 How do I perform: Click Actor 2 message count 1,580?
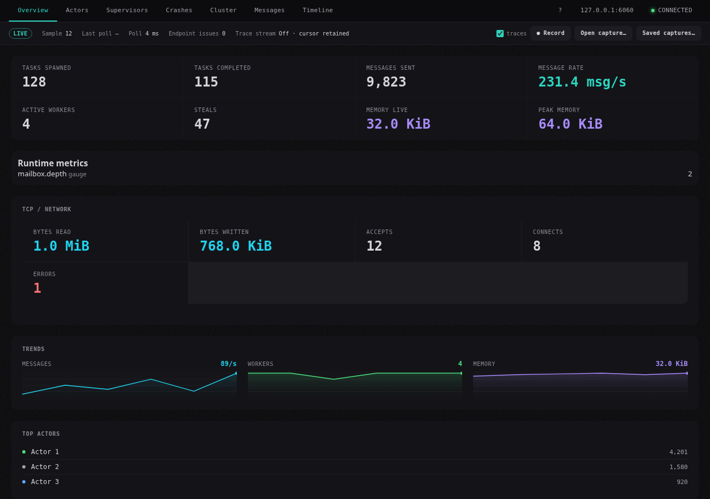pyautogui.click(x=678, y=467)
